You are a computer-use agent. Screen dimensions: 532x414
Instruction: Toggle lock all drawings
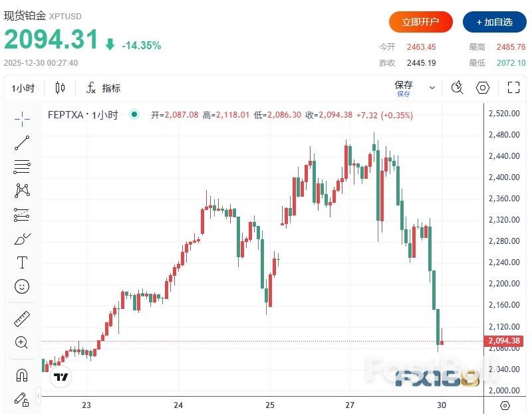tap(22, 399)
